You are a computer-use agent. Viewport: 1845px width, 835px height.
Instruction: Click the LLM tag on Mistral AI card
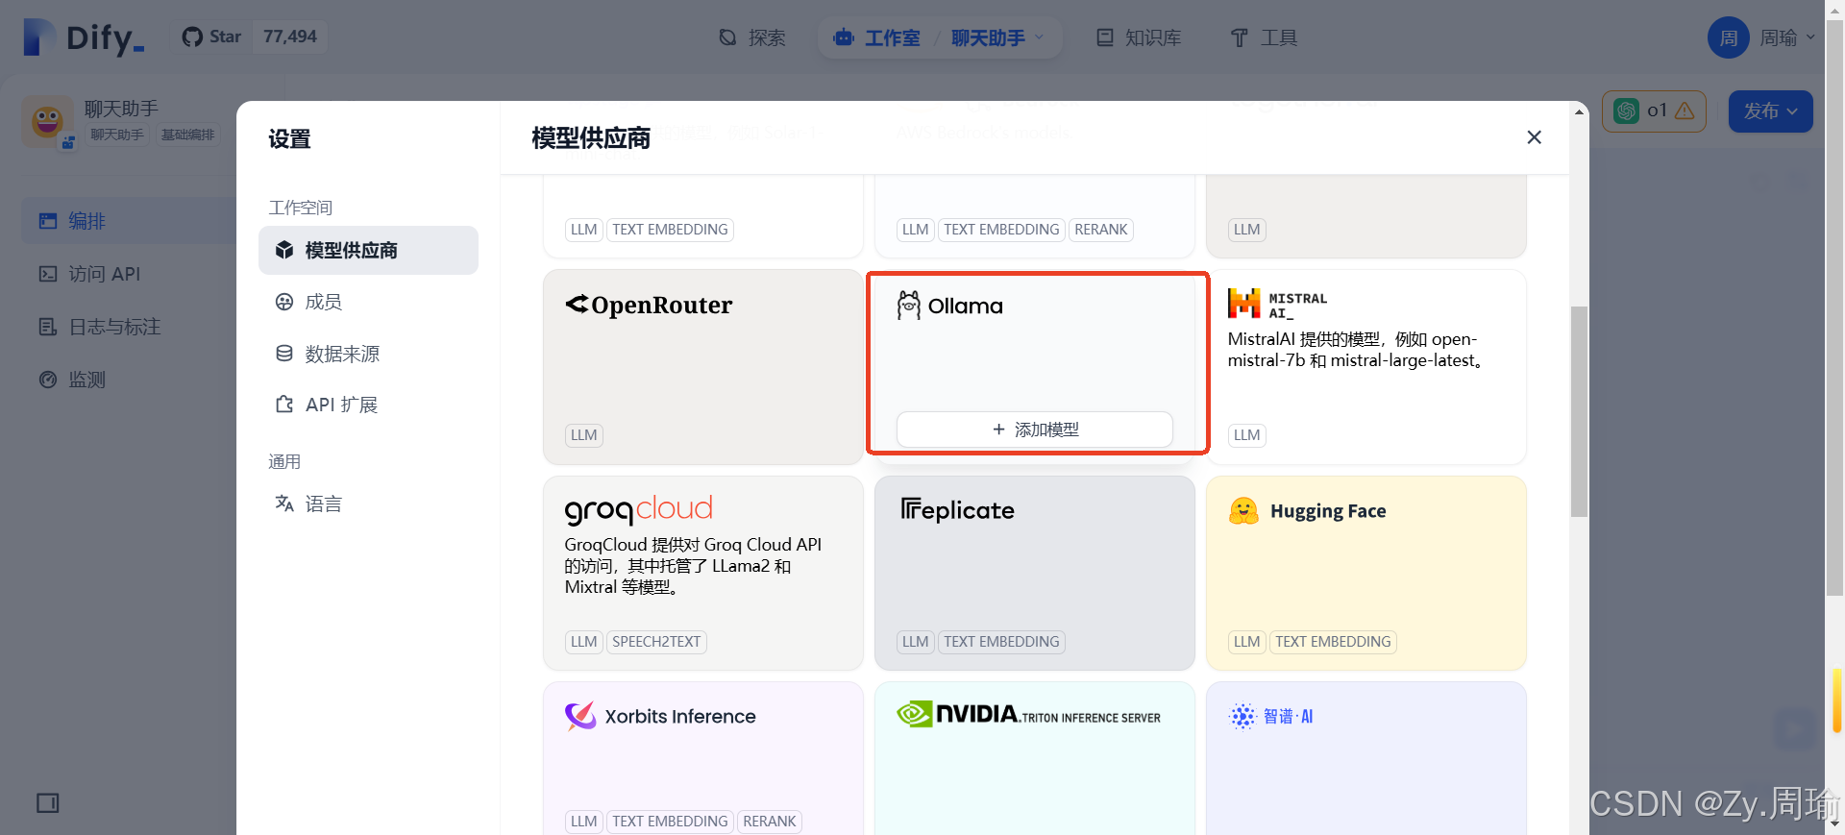point(1247,435)
